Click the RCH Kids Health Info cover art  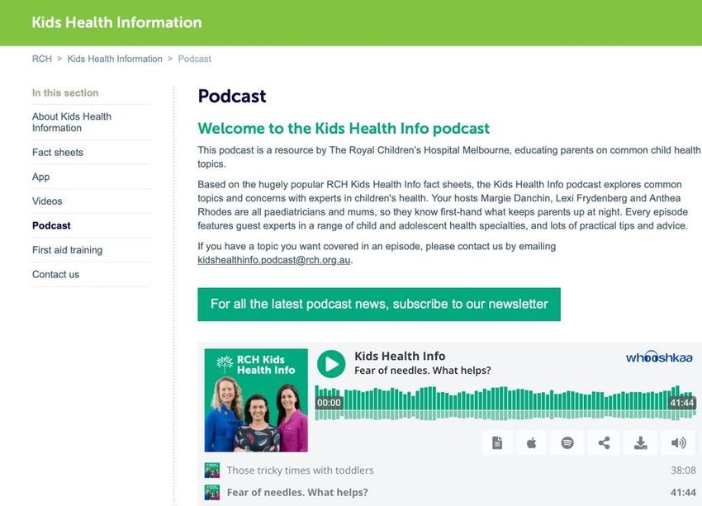click(x=256, y=400)
